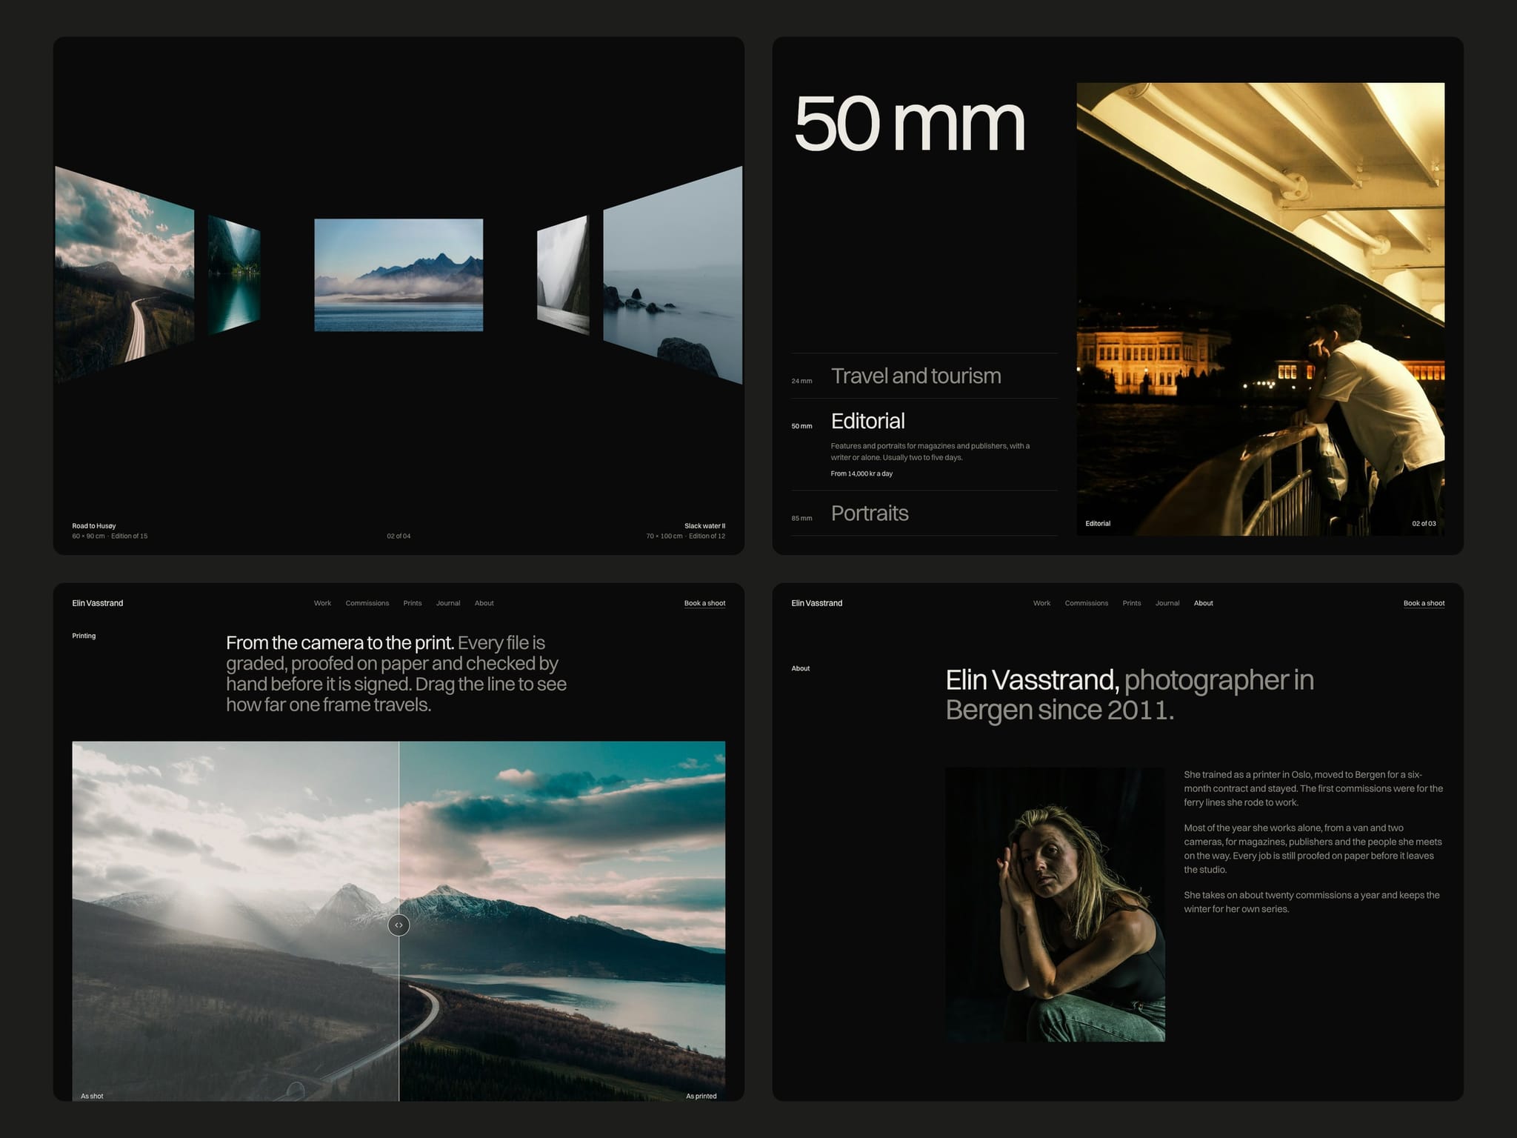Click the 70 × 100 cm edition text
Image resolution: width=1517 pixels, height=1138 pixels.
(x=685, y=536)
